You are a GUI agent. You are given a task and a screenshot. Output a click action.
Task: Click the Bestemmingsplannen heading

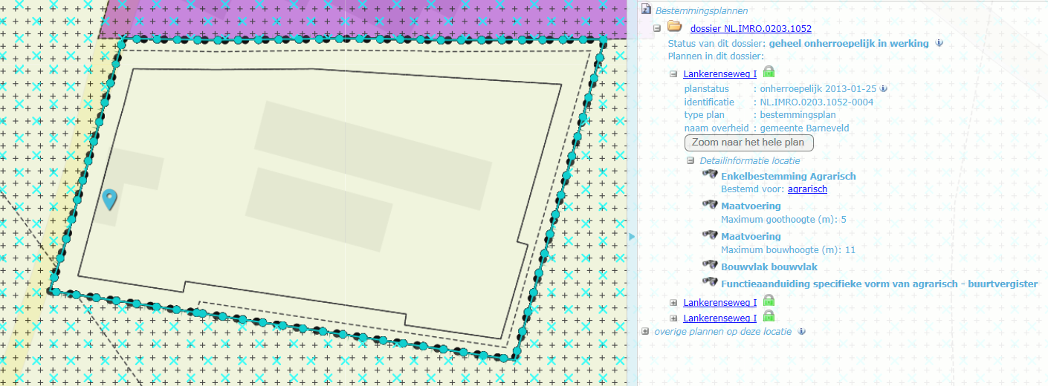[702, 11]
